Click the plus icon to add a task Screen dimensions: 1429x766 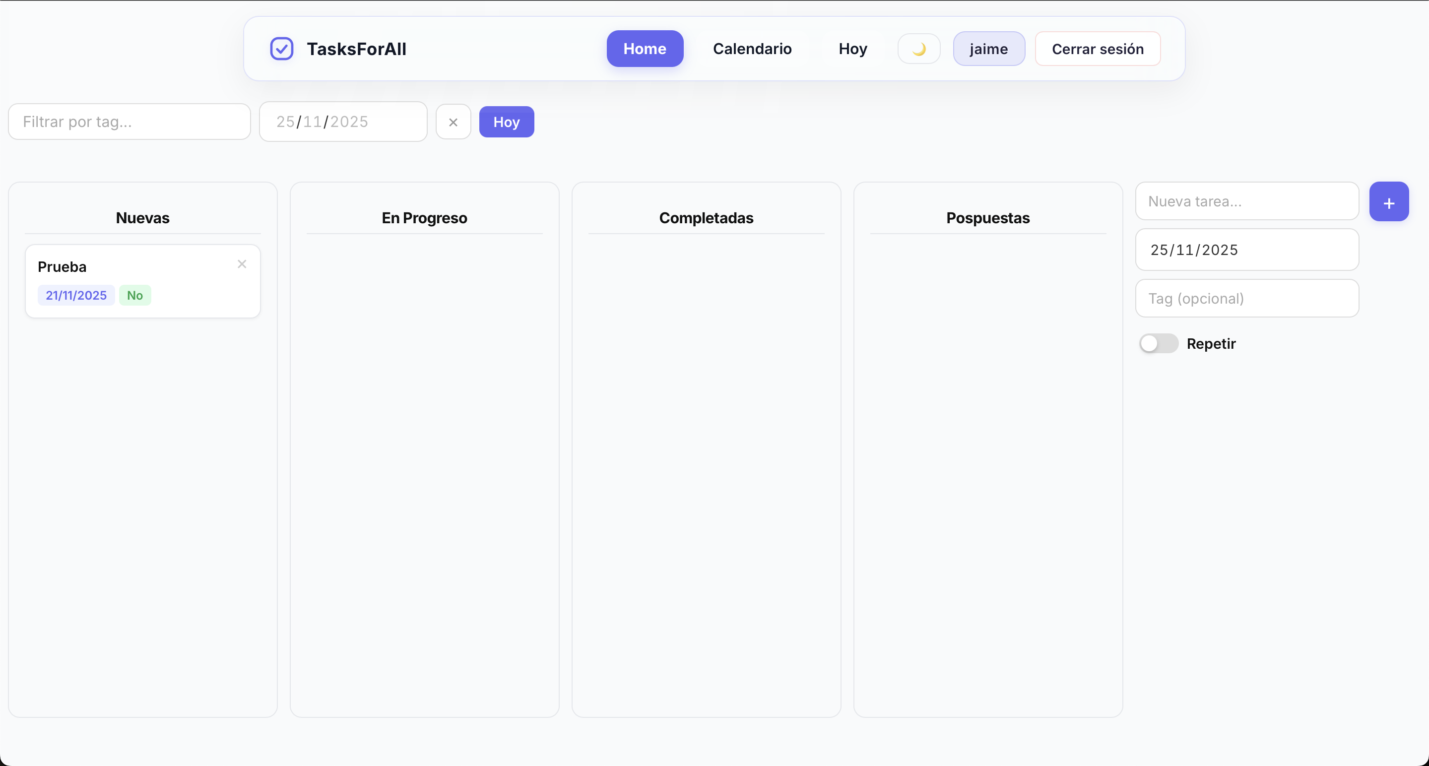coord(1388,201)
